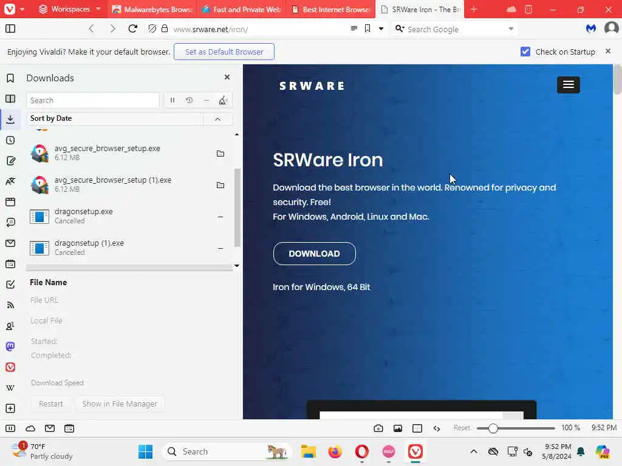Open folder for avg_secure_browser_setup (1).exe
This screenshot has width=622, height=466.
pos(220,185)
